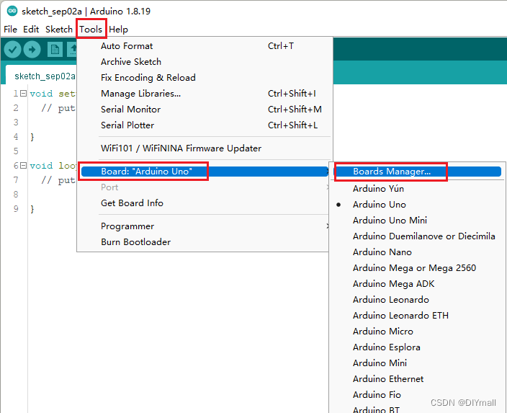Select the checked Arduino Uno board
507x413 pixels.
point(418,205)
